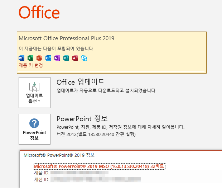Click the 제품 ID label
This screenshot has height=188, width=222.
(x=42, y=173)
